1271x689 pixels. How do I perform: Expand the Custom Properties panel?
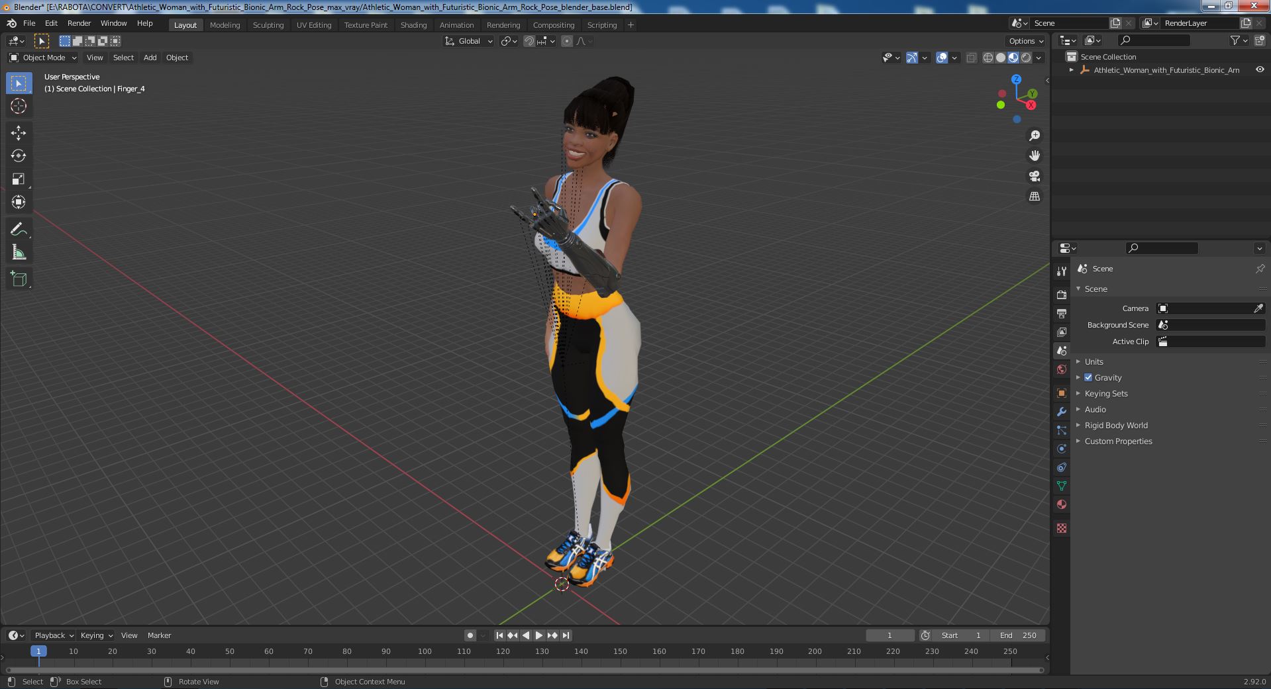(1118, 441)
